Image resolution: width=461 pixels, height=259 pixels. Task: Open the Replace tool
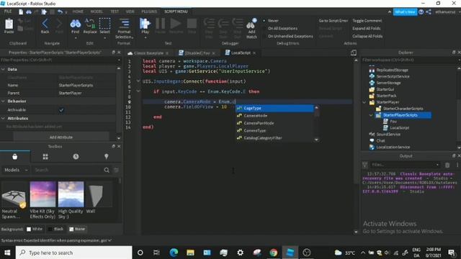pyautogui.click(x=90, y=26)
